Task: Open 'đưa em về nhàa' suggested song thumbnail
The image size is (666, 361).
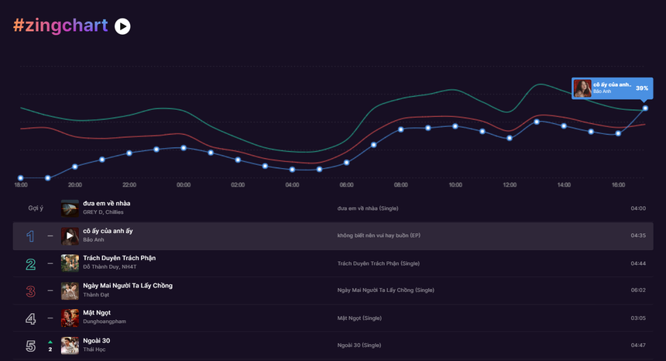Action: 70,208
